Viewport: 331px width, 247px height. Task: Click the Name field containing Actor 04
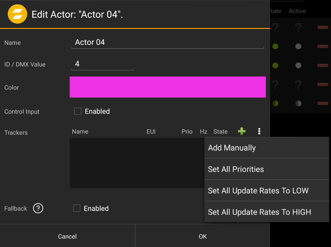pos(168,42)
